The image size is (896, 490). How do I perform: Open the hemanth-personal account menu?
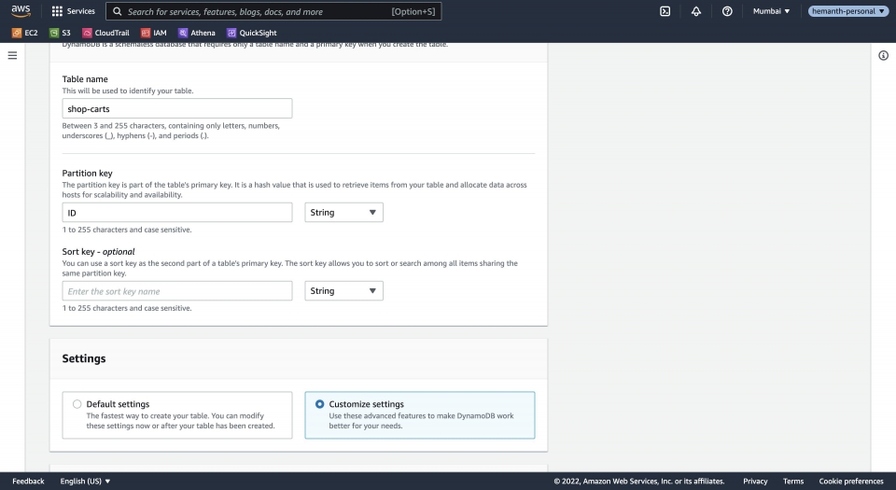tap(847, 11)
